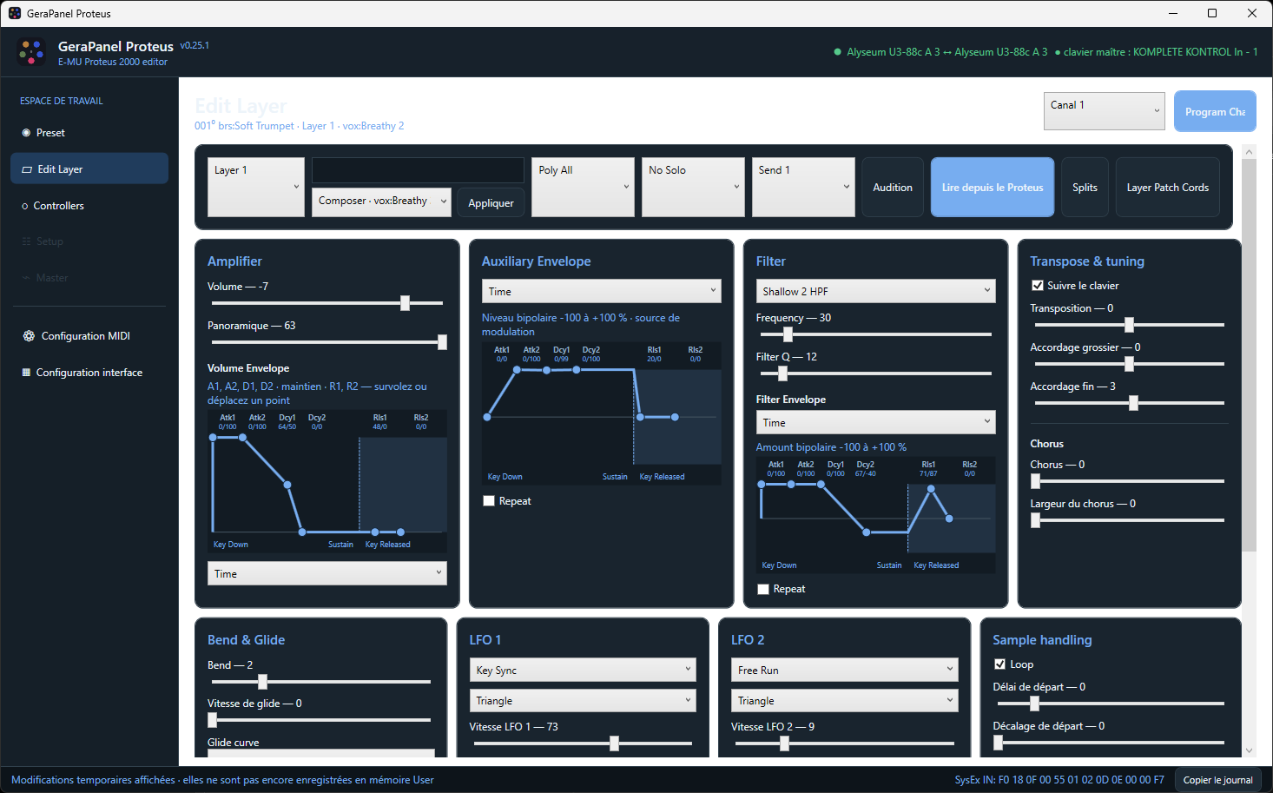This screenshot has height=793, width=1273.
Task: Click the Configuration MIDI gear icon
Action: 29,336
